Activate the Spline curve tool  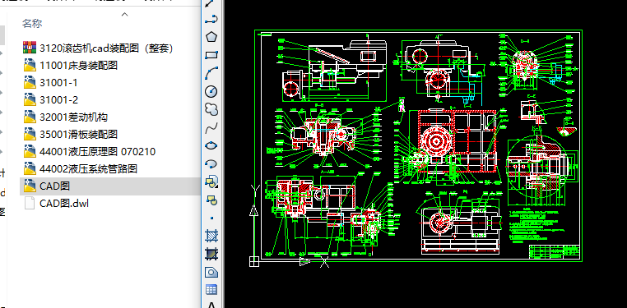pyautogui.click(x=211, y=127)
